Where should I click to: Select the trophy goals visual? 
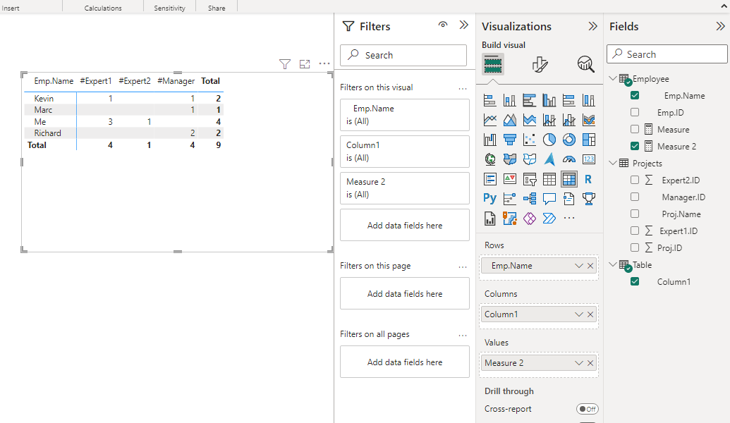(589, 199)
